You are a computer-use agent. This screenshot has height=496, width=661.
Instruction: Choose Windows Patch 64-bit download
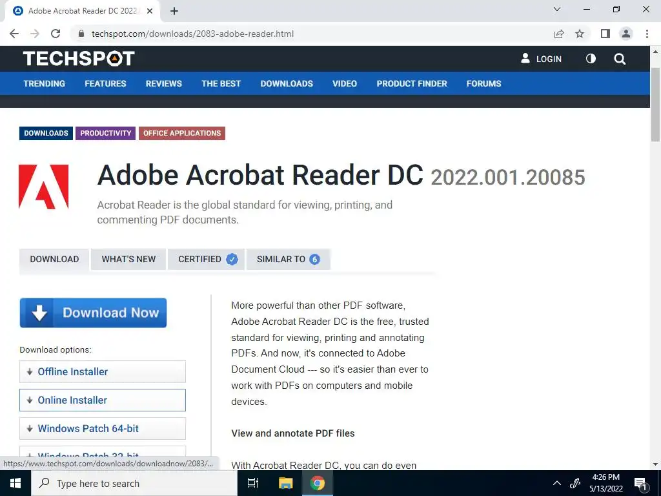pos(103,429)
